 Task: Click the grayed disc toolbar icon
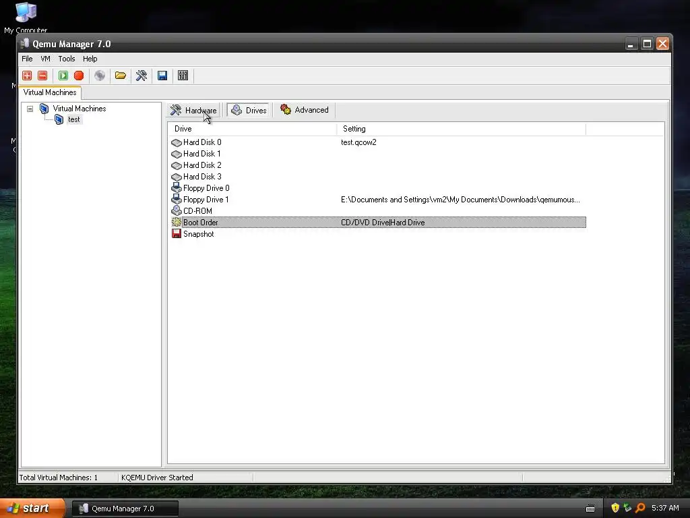point(100,76)
